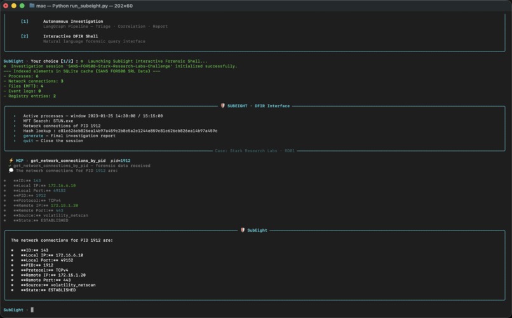This screenshot has height=318, width=512.
Task: Click the 'quit' command keyword
Action: tap(28, 140)
